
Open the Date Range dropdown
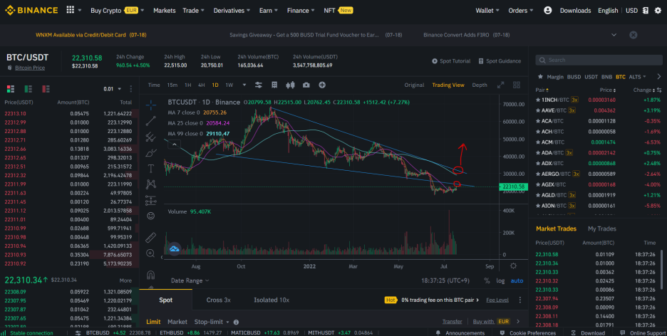point(190,280)
